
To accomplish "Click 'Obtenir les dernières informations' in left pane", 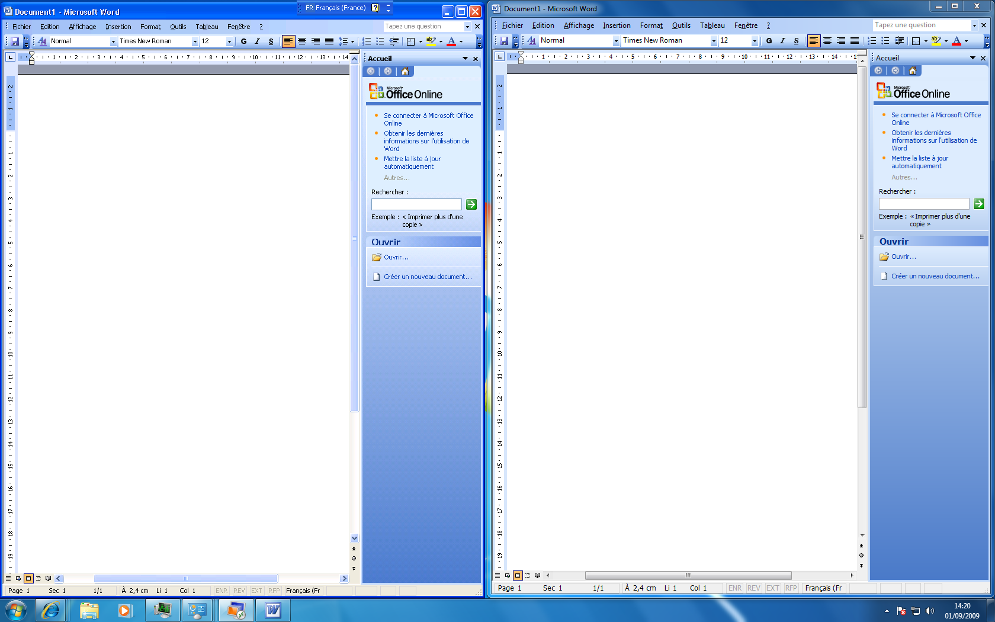I will pos(426,141).
